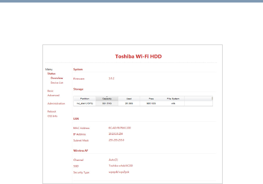The height and width of the screenshot is (184, 263).
Task: Click the SSID label
Action: tap(76, 166)
